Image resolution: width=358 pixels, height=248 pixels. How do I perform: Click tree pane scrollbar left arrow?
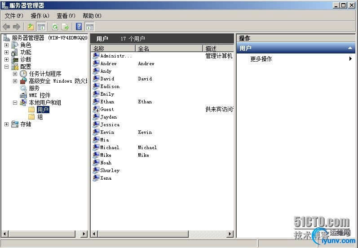[x=5, y=234]
